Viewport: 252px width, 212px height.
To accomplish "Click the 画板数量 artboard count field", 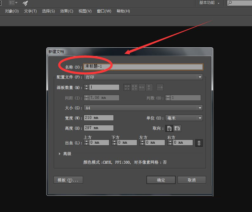I will pyautogui.click(x=104, y=87).
